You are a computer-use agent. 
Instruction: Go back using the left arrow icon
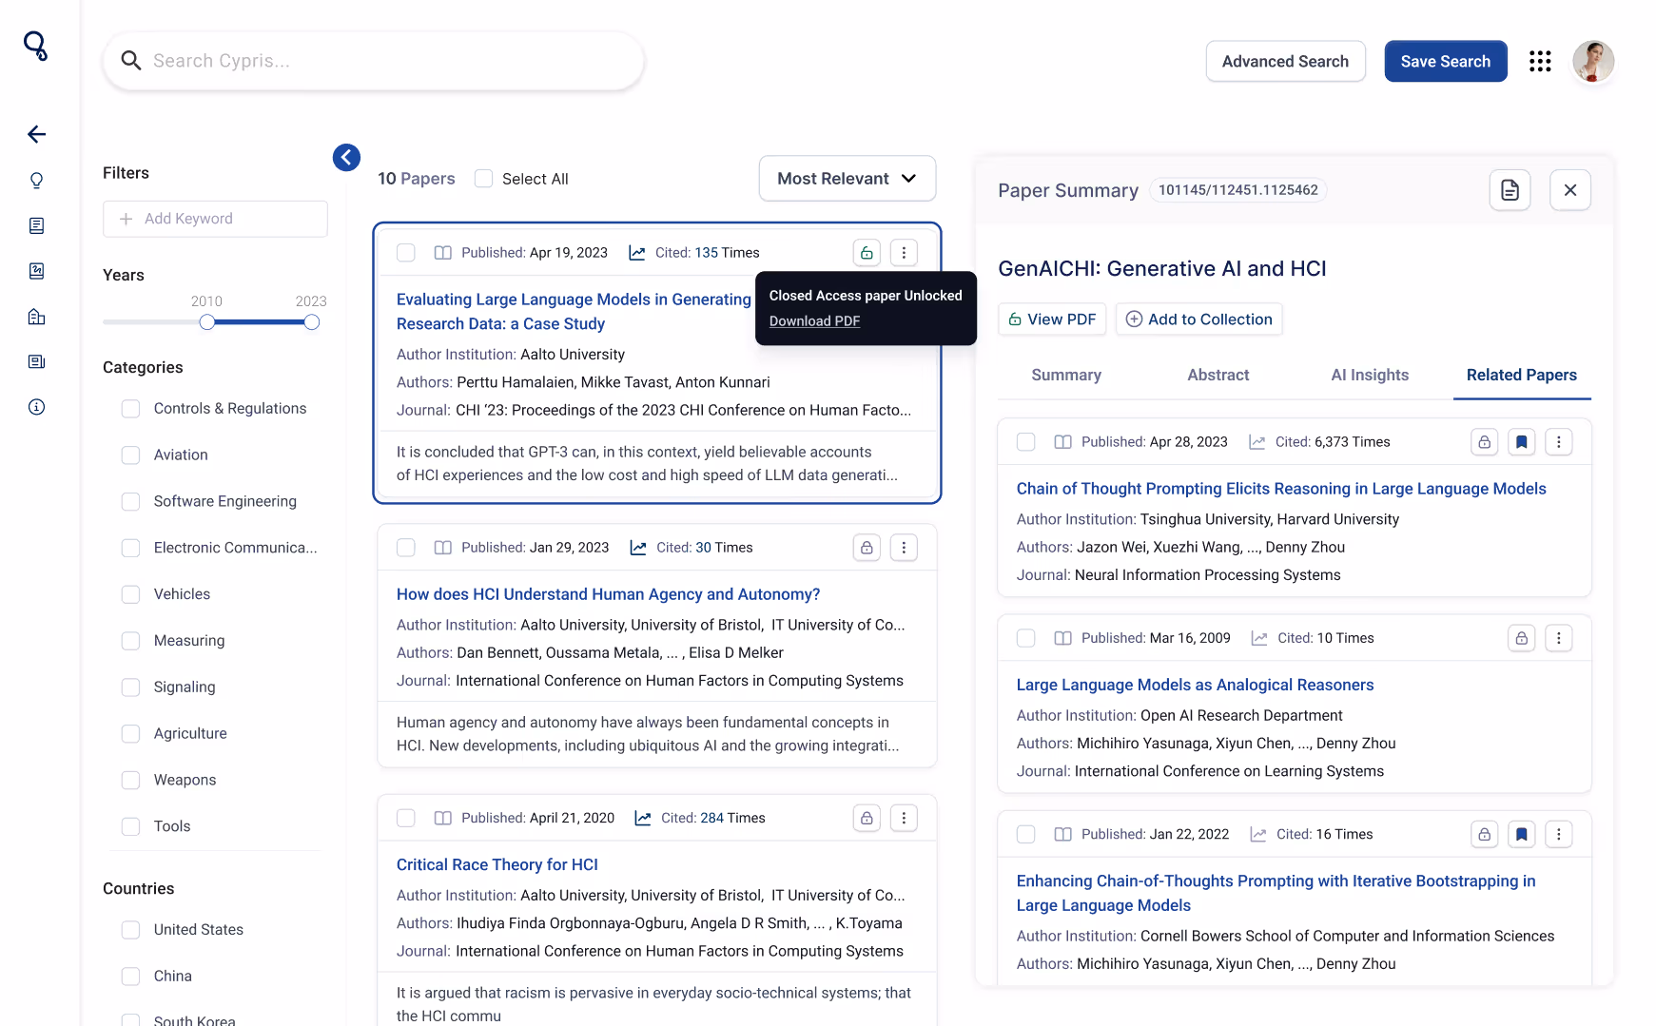click(36, 134)
